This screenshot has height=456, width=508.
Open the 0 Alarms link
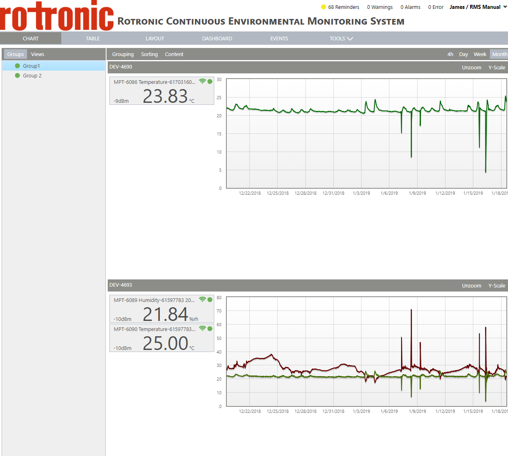[410, 7]
